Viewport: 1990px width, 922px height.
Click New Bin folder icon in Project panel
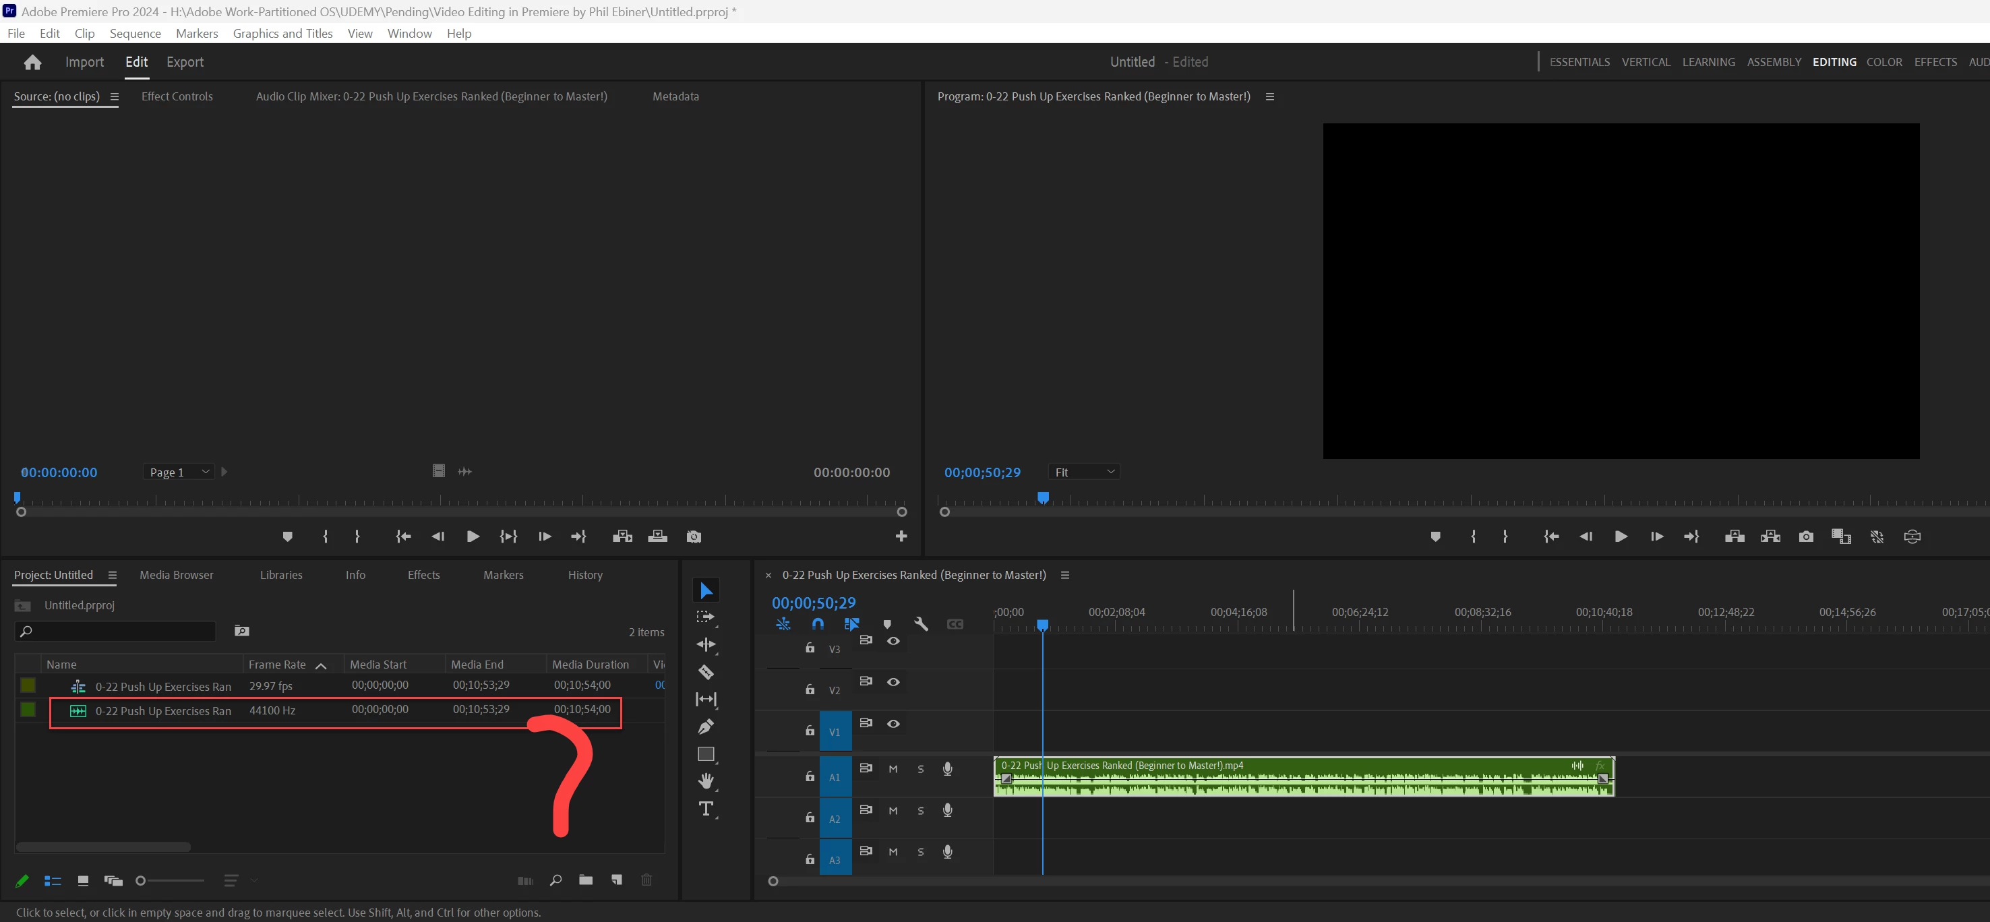click(586, 880)
